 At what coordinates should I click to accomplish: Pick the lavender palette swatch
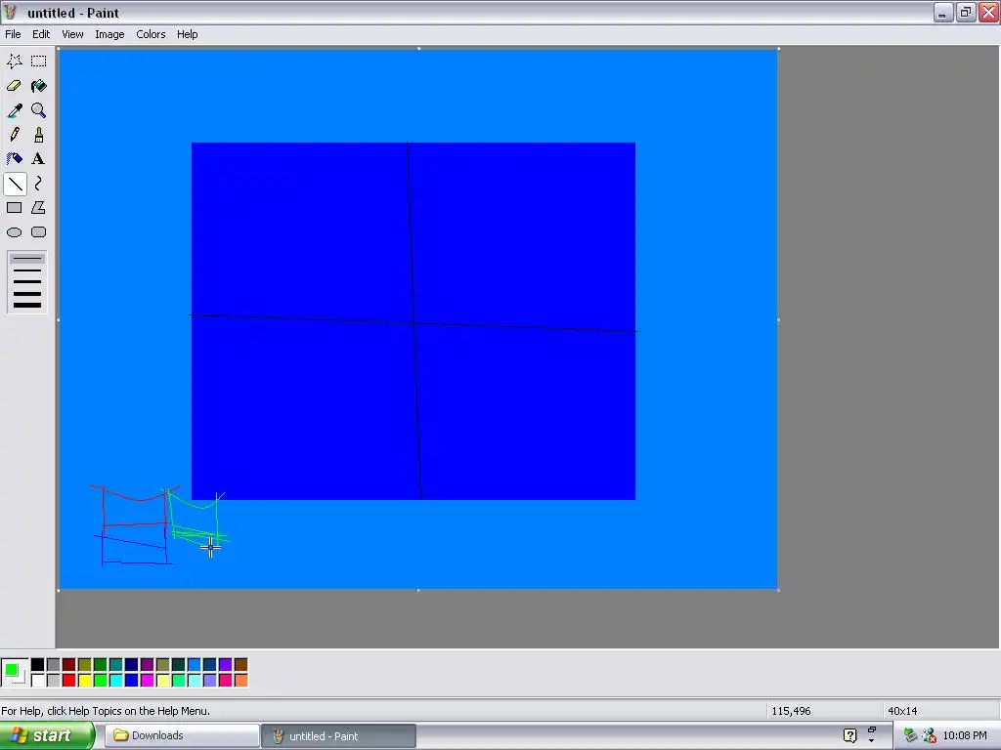[209, 681]
